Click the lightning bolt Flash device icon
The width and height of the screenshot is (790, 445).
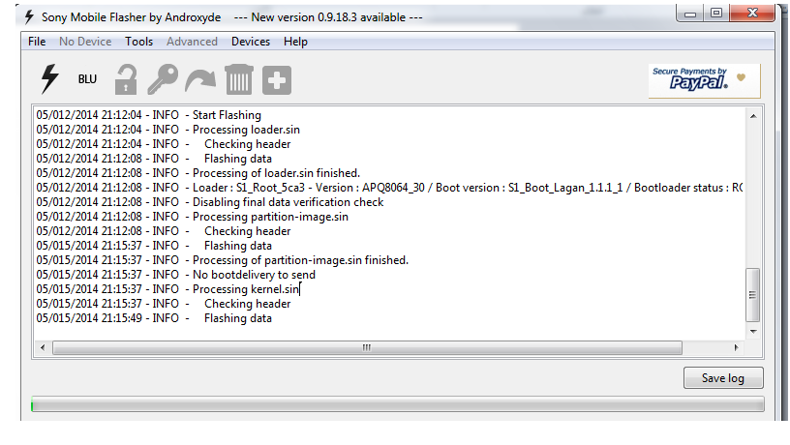pyautogui.click(x=49, y=79)
